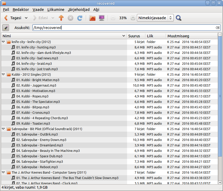The width and height of the screenshot is (223, 191).
Task: Select the file 02. Sabrepulse - Enemy Down.mp3
Action: [x=109, y=140]
